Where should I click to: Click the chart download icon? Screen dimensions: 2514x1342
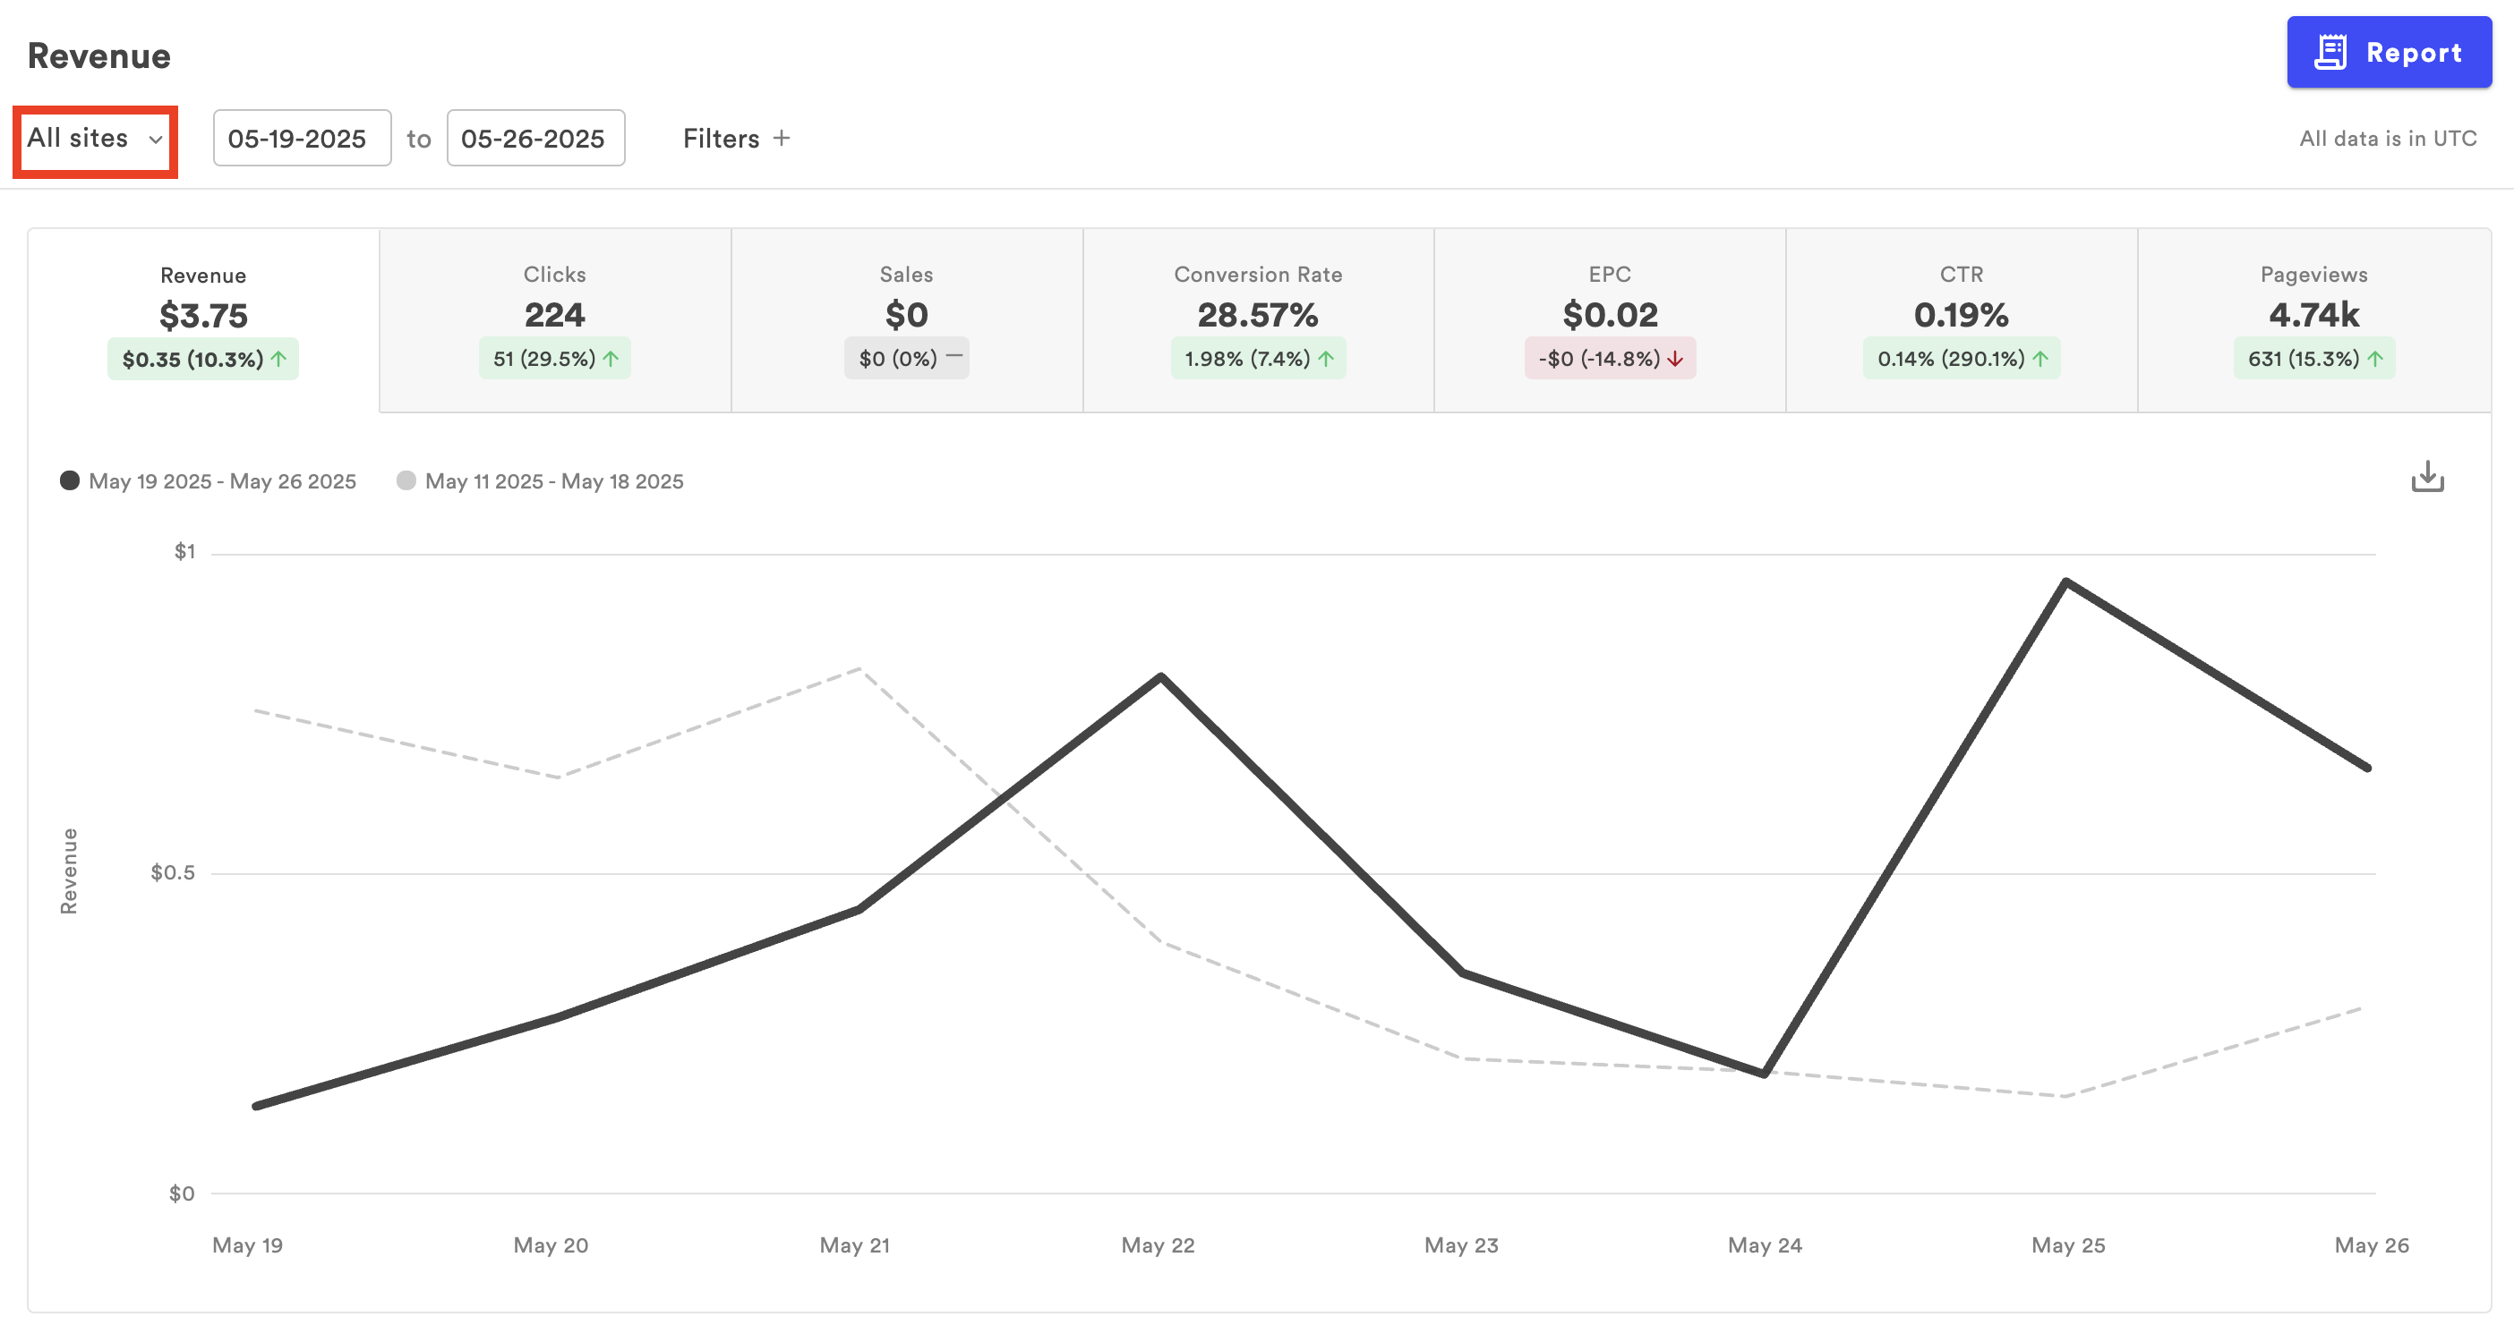click(2427, 477)
